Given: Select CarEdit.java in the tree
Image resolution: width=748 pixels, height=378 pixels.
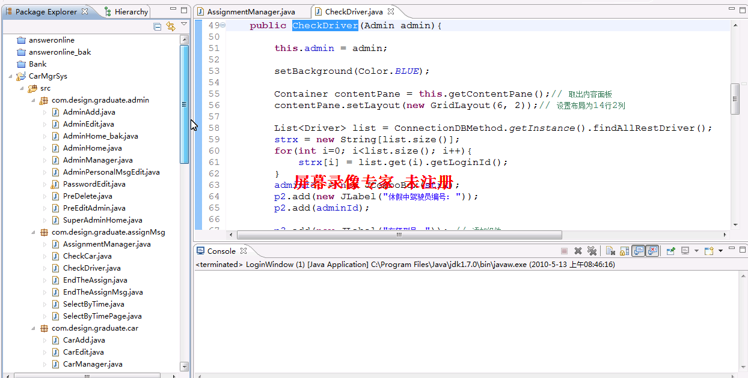Looking at the screenshot, I should [x=83, y=352].
